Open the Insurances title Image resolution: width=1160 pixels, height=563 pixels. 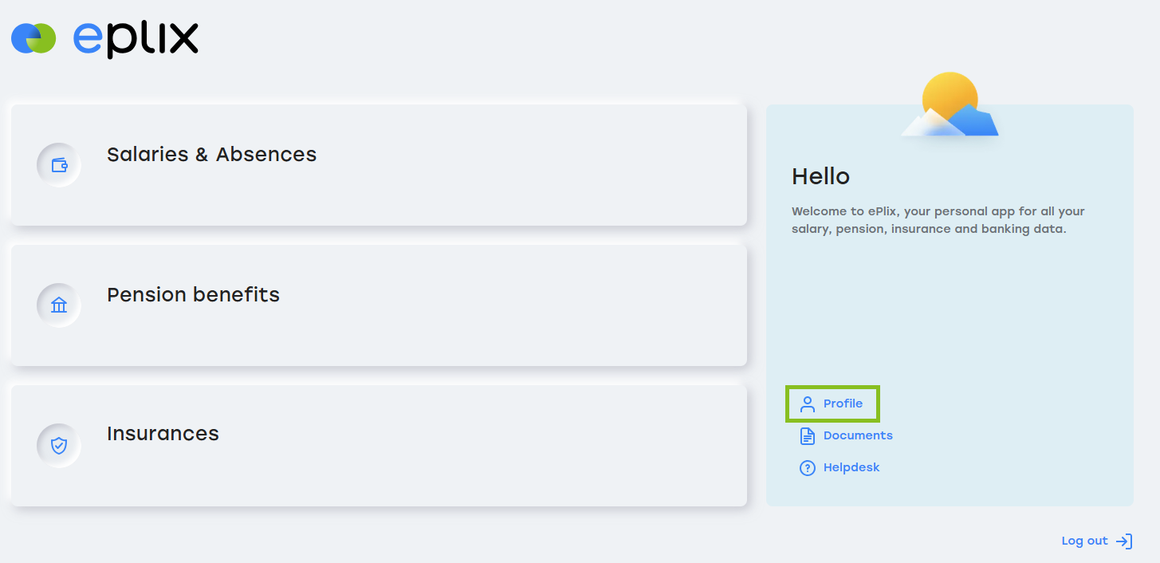point(163,433)
